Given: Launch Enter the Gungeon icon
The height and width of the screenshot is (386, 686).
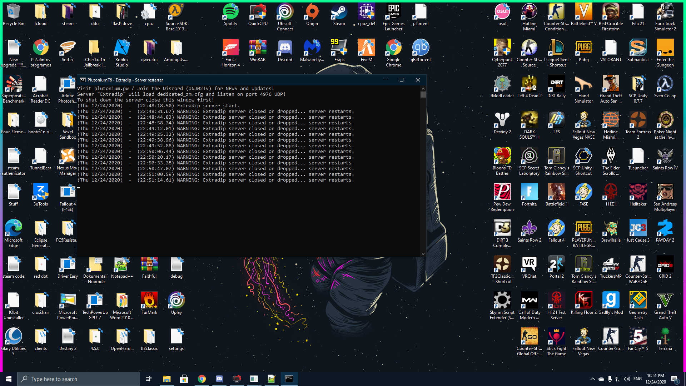Looking at the screenshot, I should 665,53.
